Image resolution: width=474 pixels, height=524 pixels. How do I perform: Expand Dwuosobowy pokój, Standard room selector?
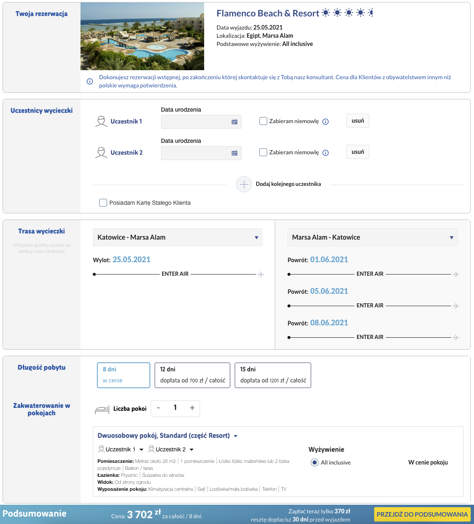[168, 436]
